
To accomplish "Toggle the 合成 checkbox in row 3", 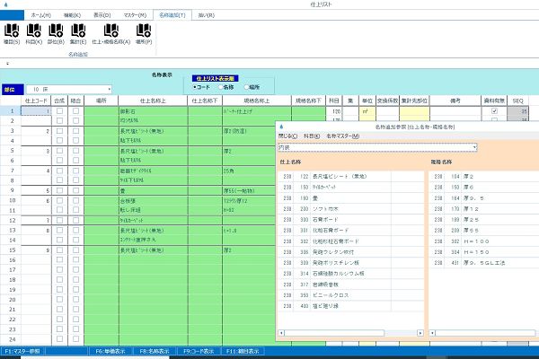I will (59, 131).
